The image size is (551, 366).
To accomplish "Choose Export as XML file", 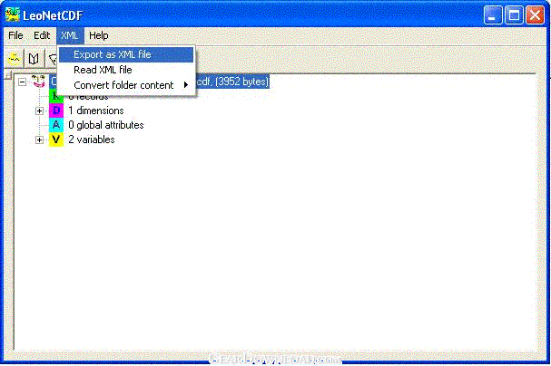I will [126, 54].
